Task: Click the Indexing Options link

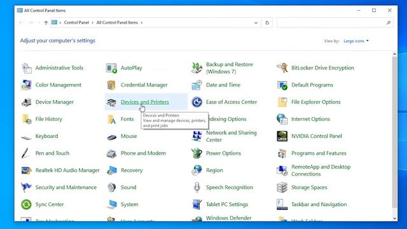Action: click(228, 119)
